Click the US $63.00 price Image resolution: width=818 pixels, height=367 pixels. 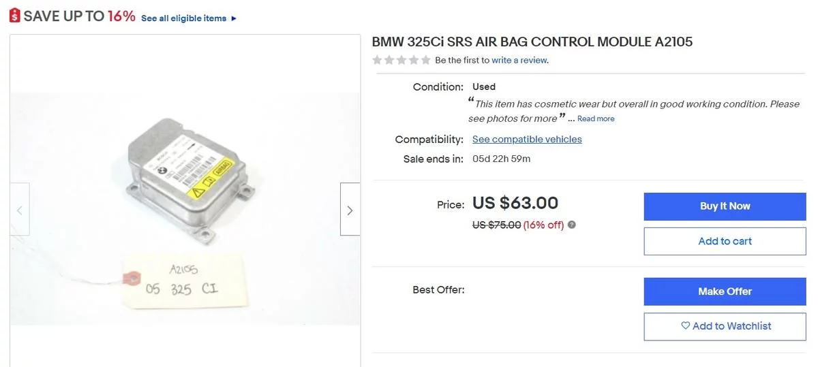[515, 203]
